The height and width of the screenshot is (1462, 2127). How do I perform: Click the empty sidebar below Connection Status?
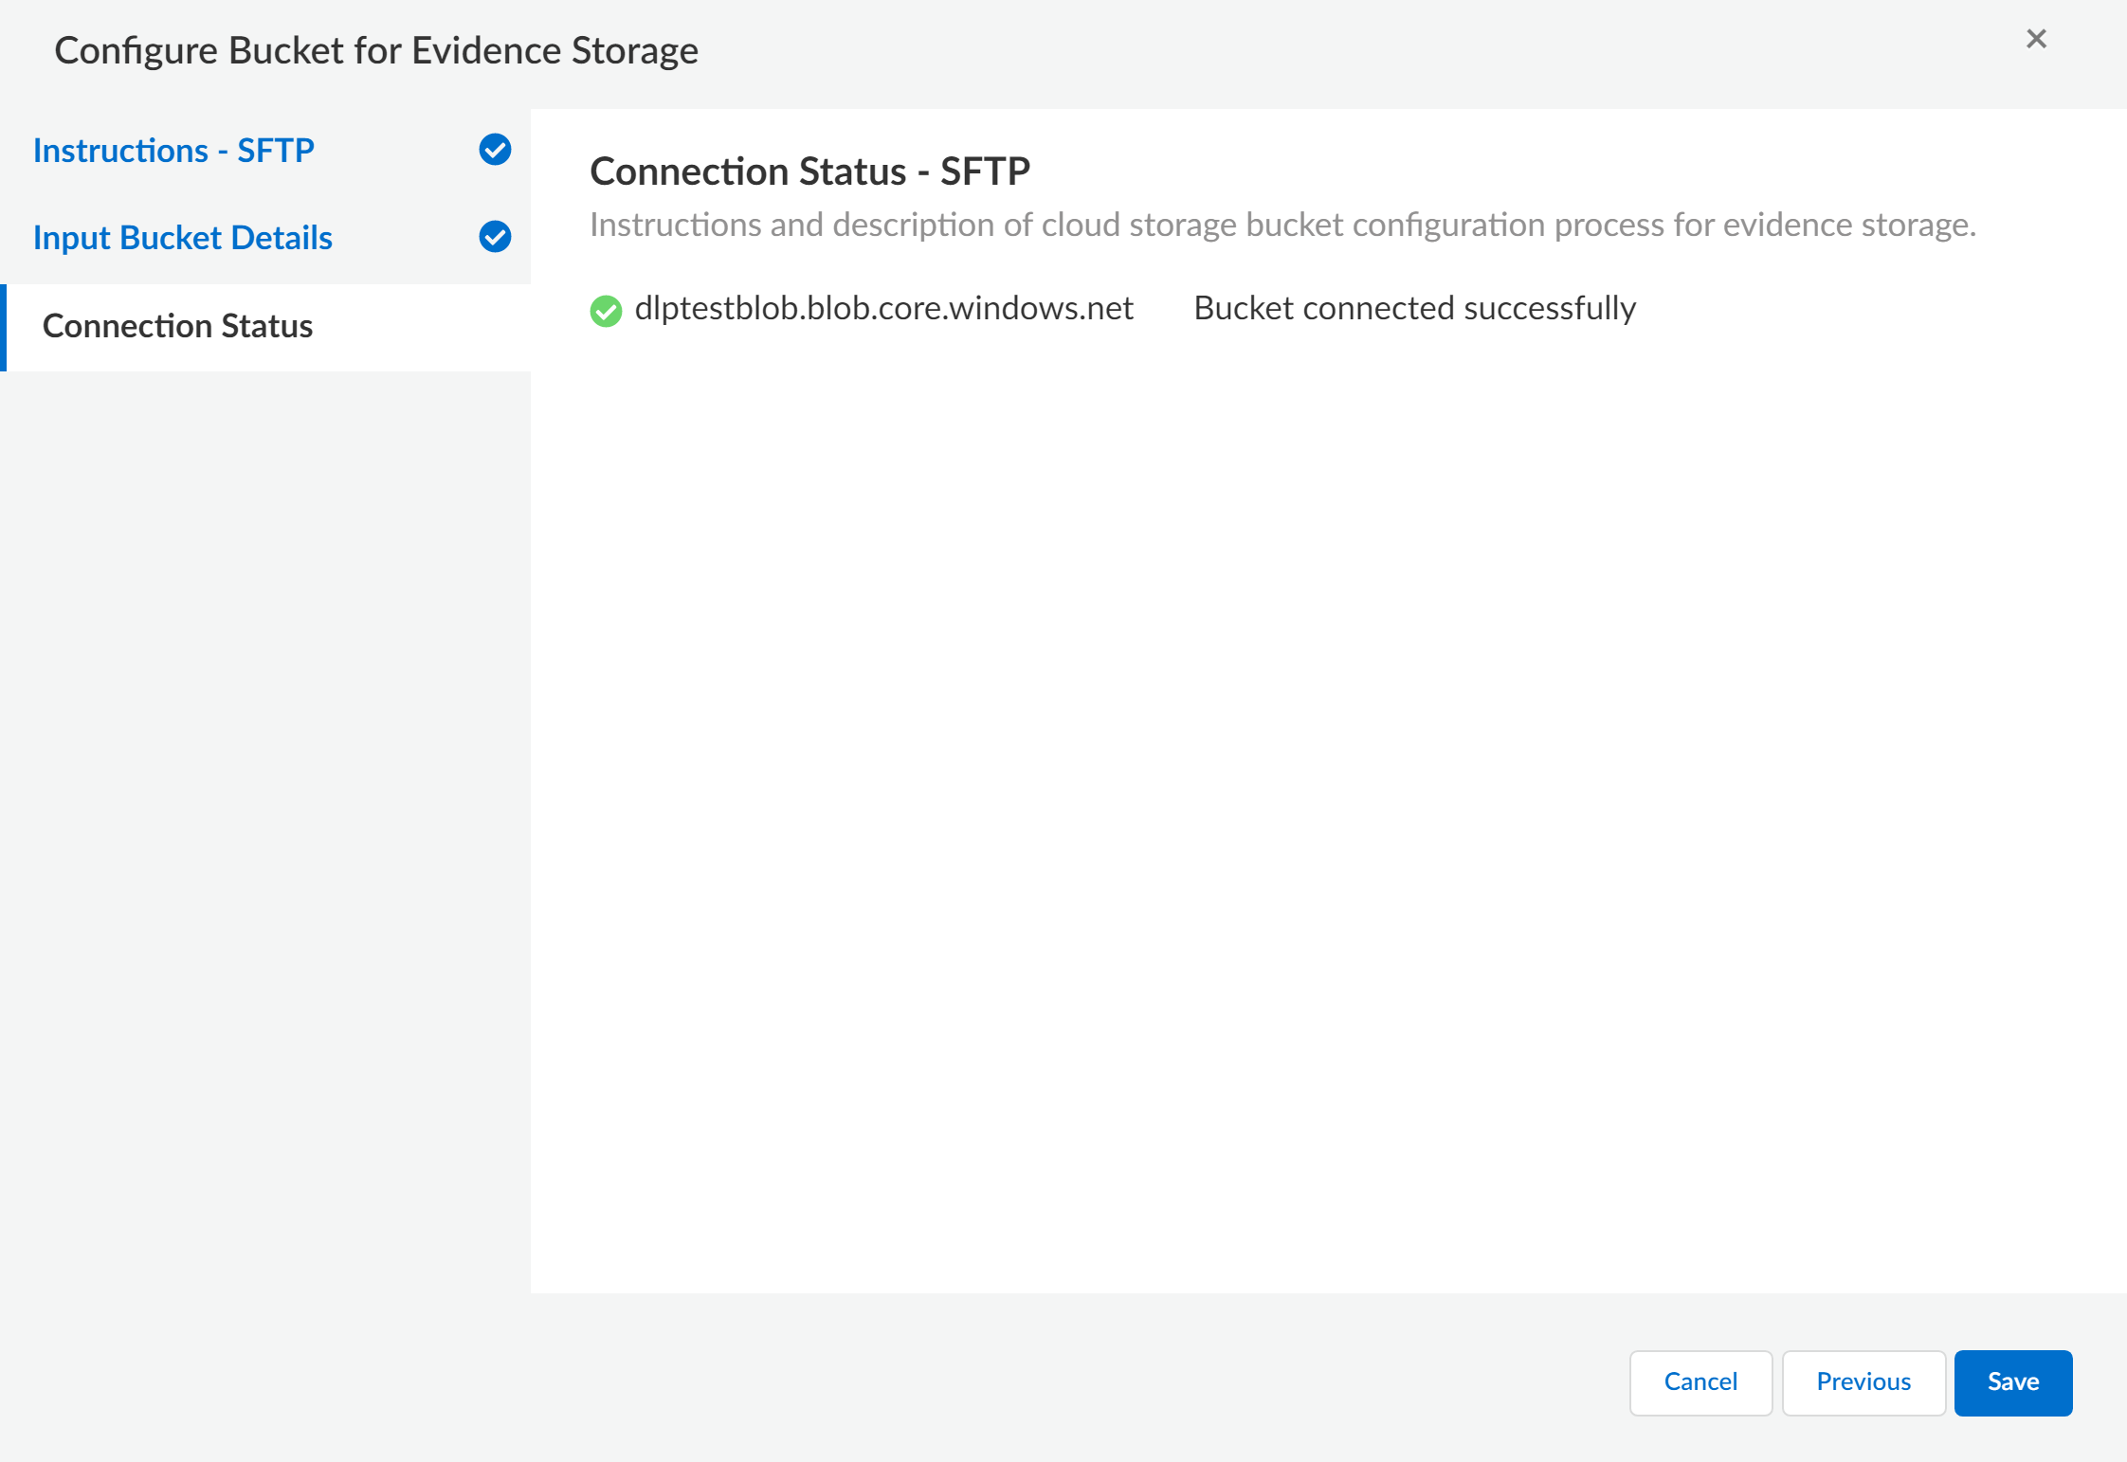265,805
